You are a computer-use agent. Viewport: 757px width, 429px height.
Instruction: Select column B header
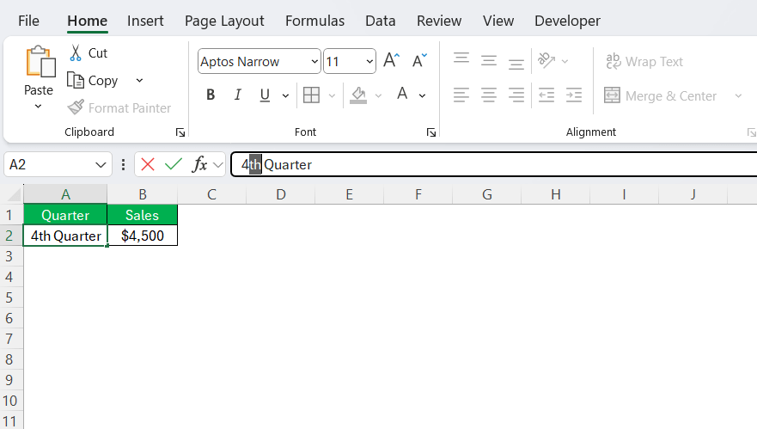(143, 194)
